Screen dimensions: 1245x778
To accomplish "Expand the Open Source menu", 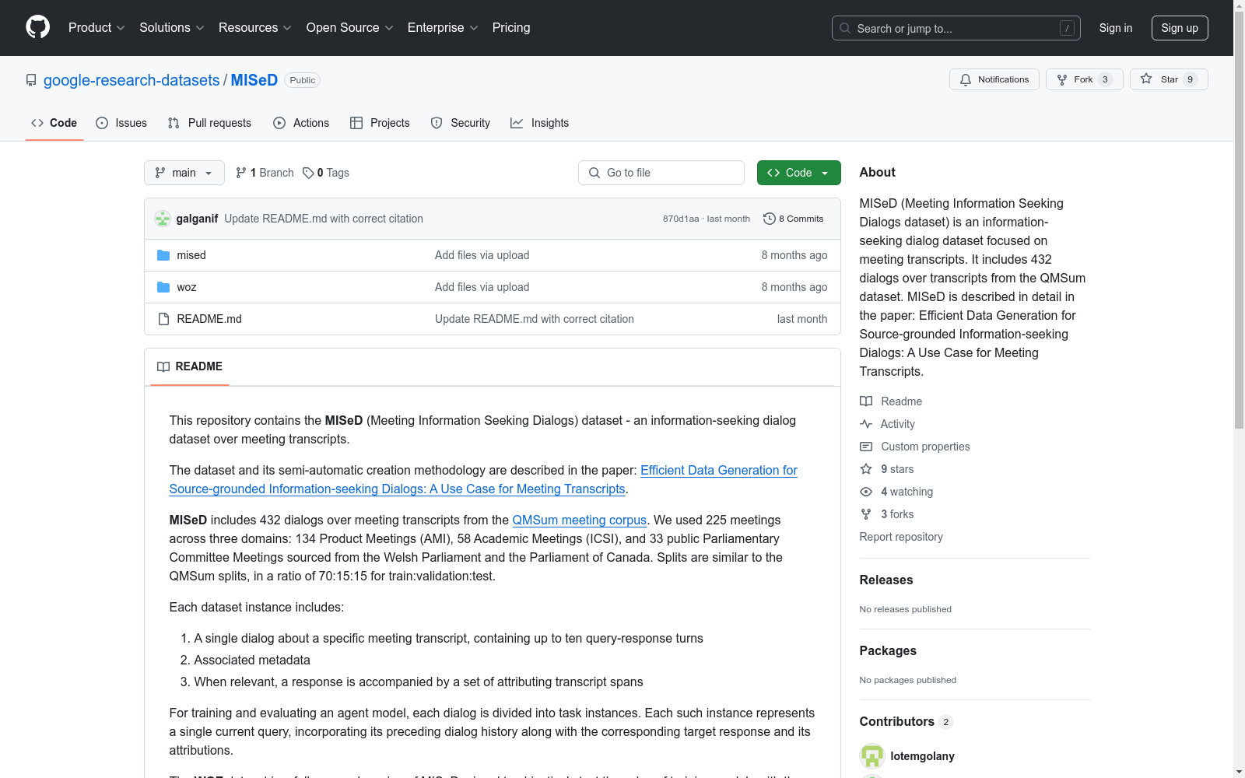I will tap(350, 27).
